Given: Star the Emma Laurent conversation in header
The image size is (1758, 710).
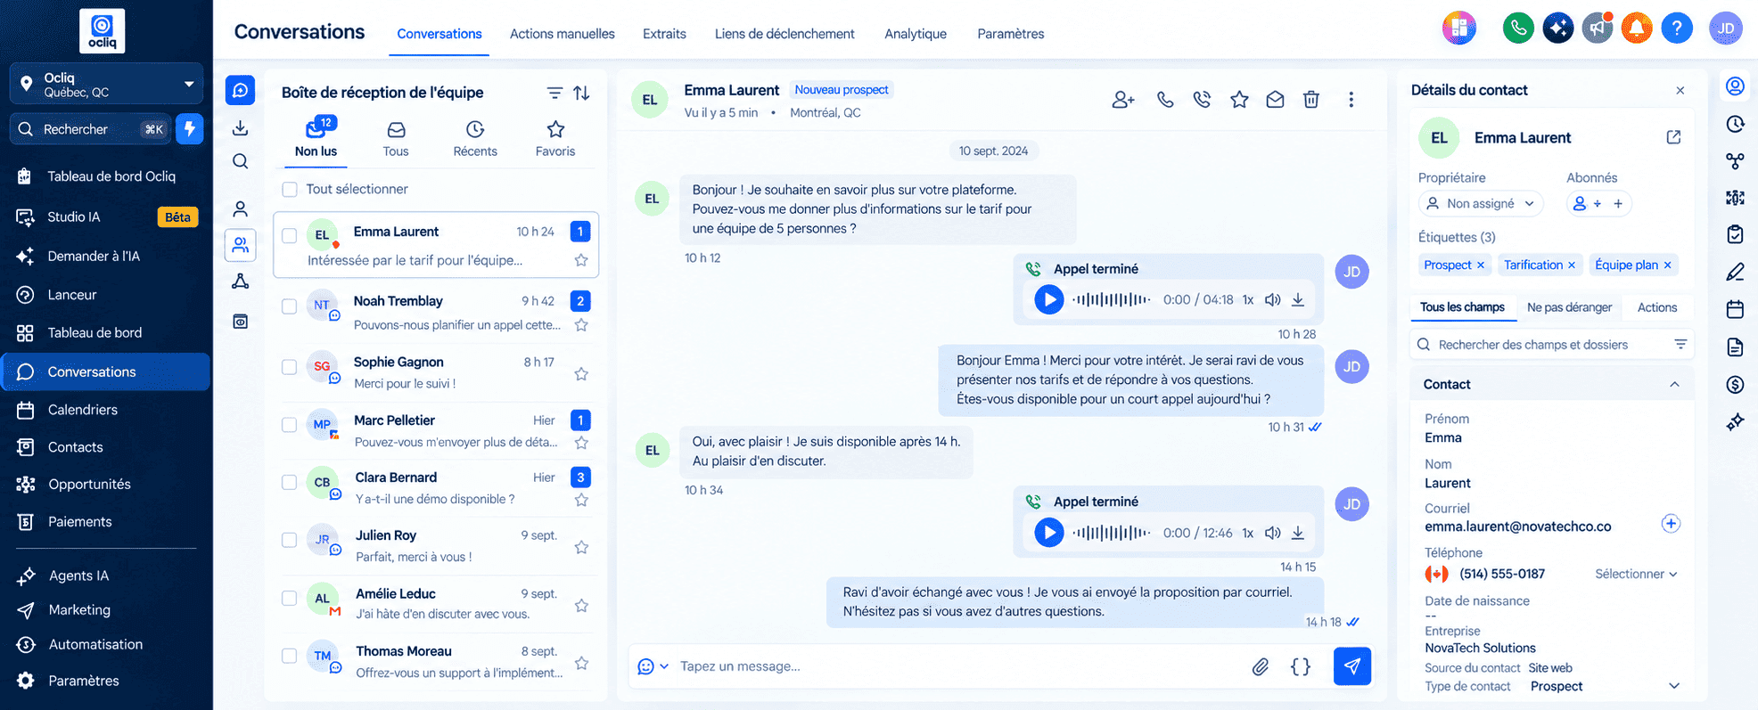Looking at the screenshot, I should [x=1239, y=100].
